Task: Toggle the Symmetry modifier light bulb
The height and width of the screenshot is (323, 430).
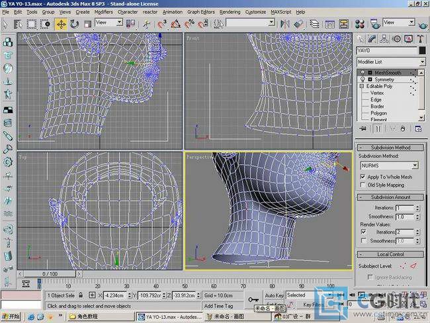Action: tap(363, 79)
